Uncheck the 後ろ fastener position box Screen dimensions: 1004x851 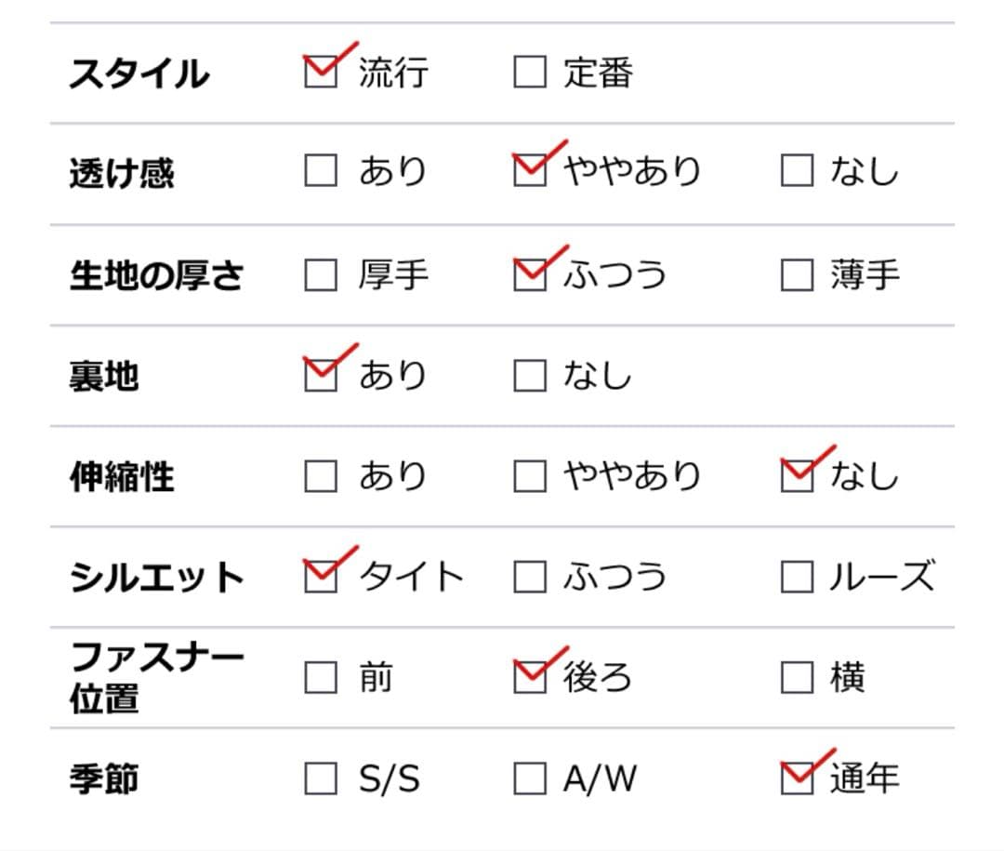tap(530, 678)
